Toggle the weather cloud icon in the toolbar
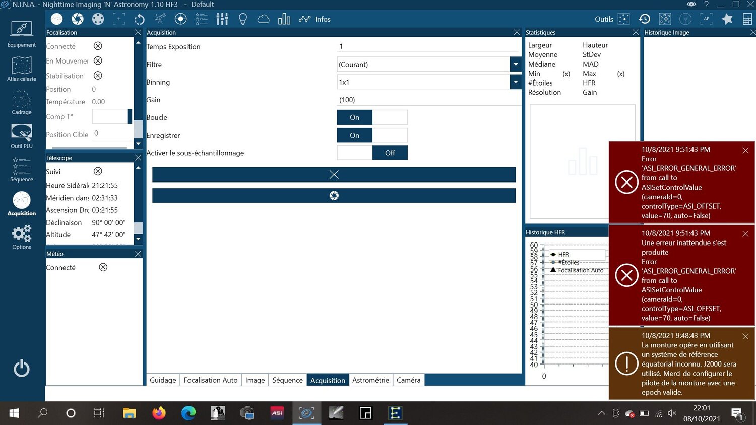 tap(264, 19)
